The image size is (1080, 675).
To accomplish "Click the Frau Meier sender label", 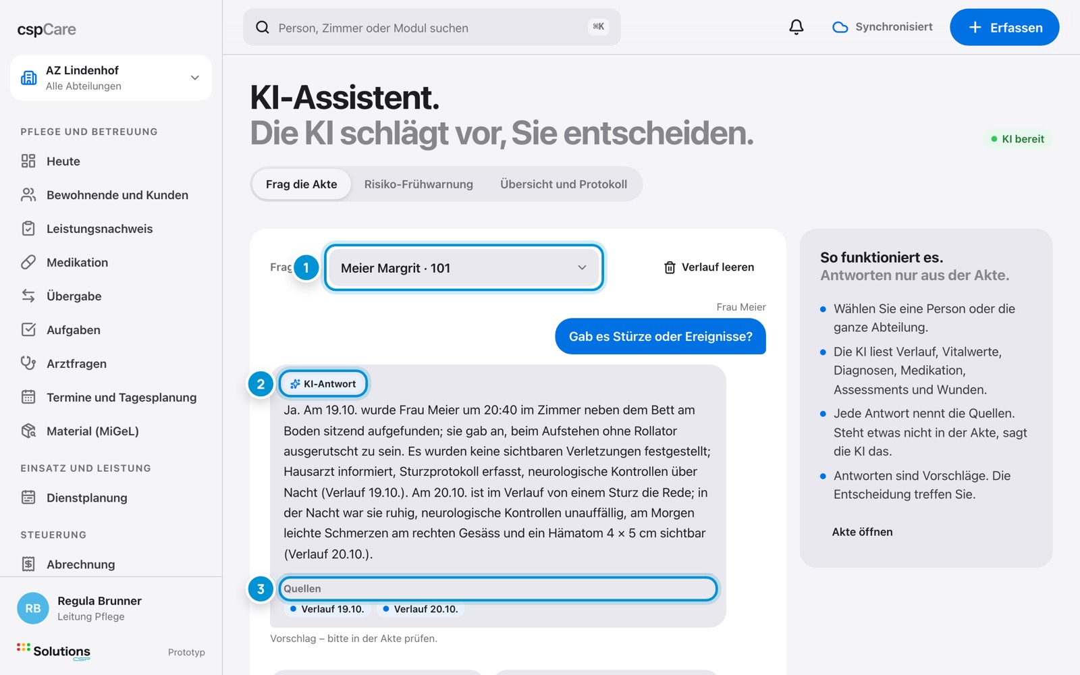I will (741, 307).
